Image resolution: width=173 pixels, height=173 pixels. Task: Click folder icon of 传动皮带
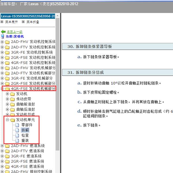pos(12,99)
